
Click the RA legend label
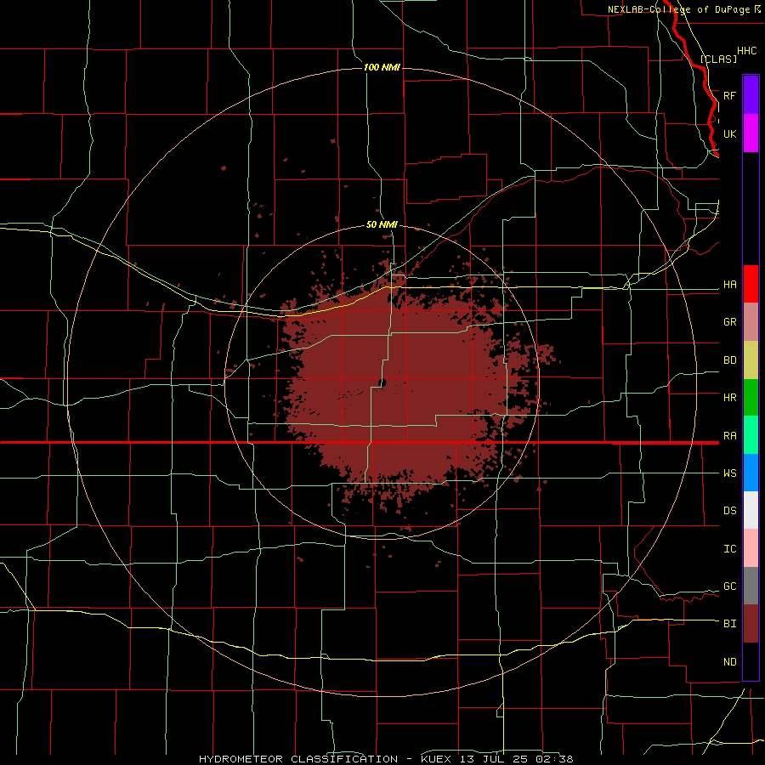[x=729, y=436]
